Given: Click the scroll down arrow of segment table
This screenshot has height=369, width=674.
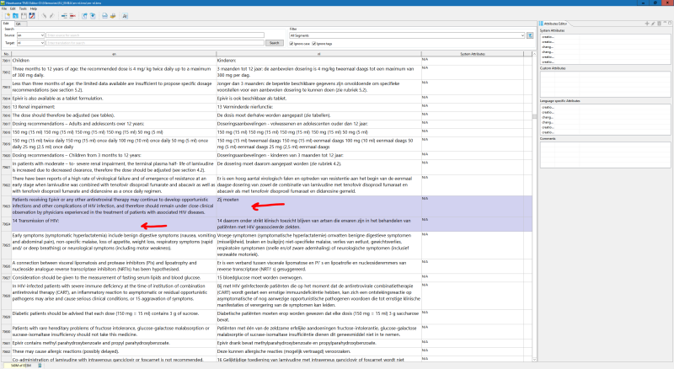Looking at the screenshot, I should (534, 360).
